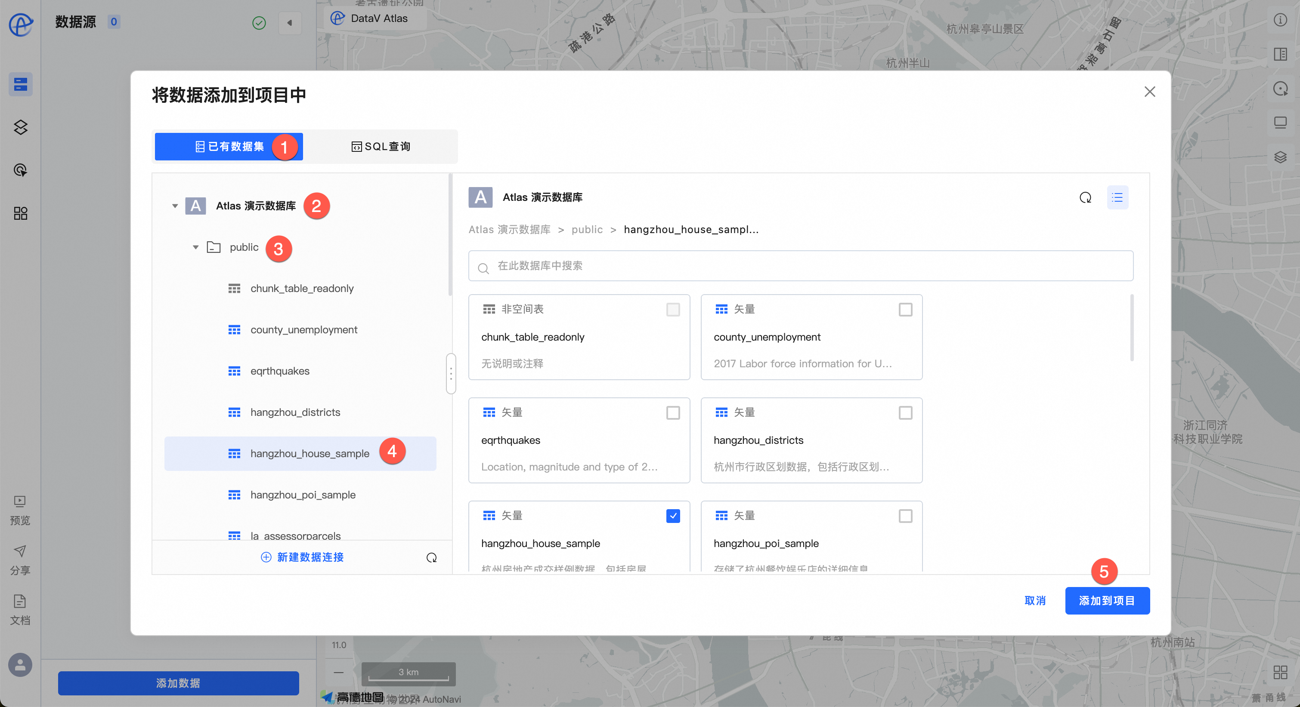Click grid icon at bottom right of map
Image resolution: width=1300 pixels, height=707 pixels.
(x=1280, y=672)
